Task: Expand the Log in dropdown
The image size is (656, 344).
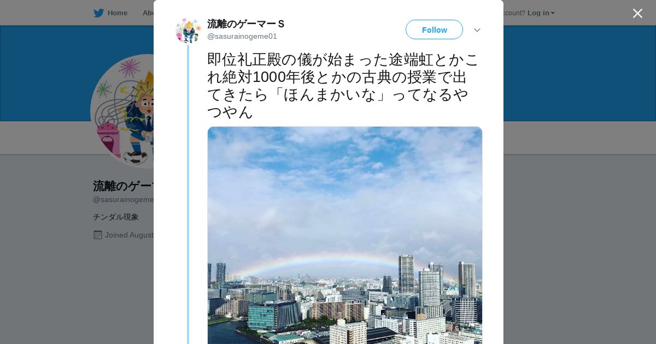Action: pyautogui.click(x=541, y=13)
